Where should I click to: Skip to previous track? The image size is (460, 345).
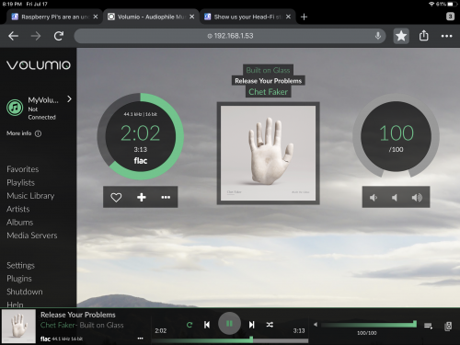(207, 325)
